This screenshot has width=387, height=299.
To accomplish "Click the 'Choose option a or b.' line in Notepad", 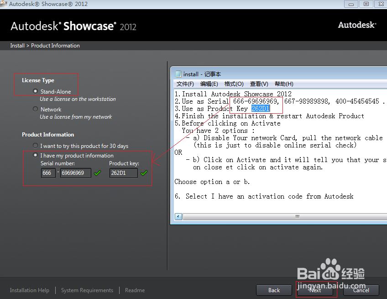I will point(212,182).
